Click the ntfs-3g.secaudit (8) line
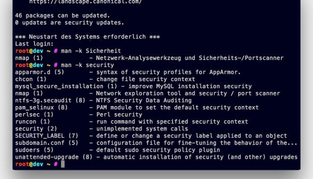This screenshot has width=313, height=179. click(103, 100)
